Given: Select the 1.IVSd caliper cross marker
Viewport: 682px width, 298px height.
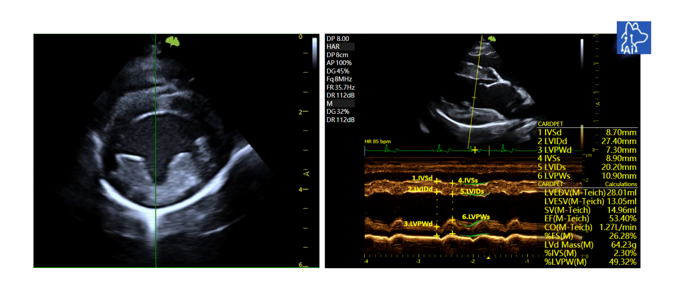Looking at the screenshot, I should pos(437,181).
